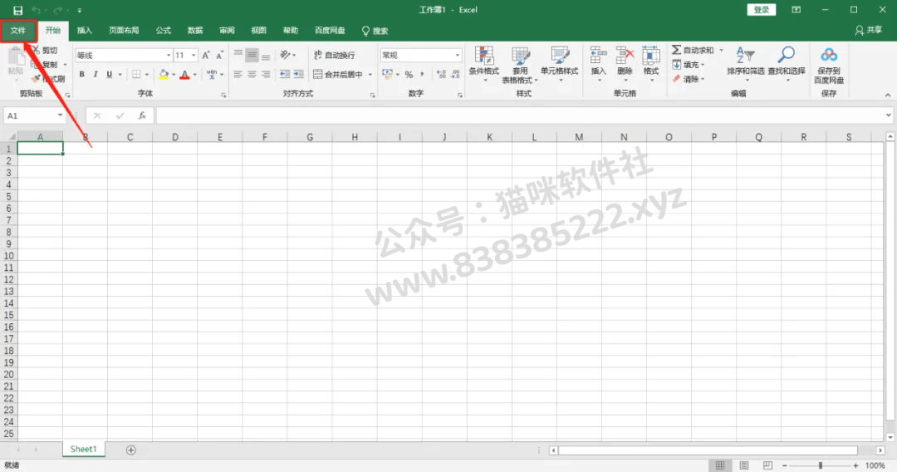This screenshot has width=897, height=472.
Task: Align cell text right
Action: coord(266,75)
